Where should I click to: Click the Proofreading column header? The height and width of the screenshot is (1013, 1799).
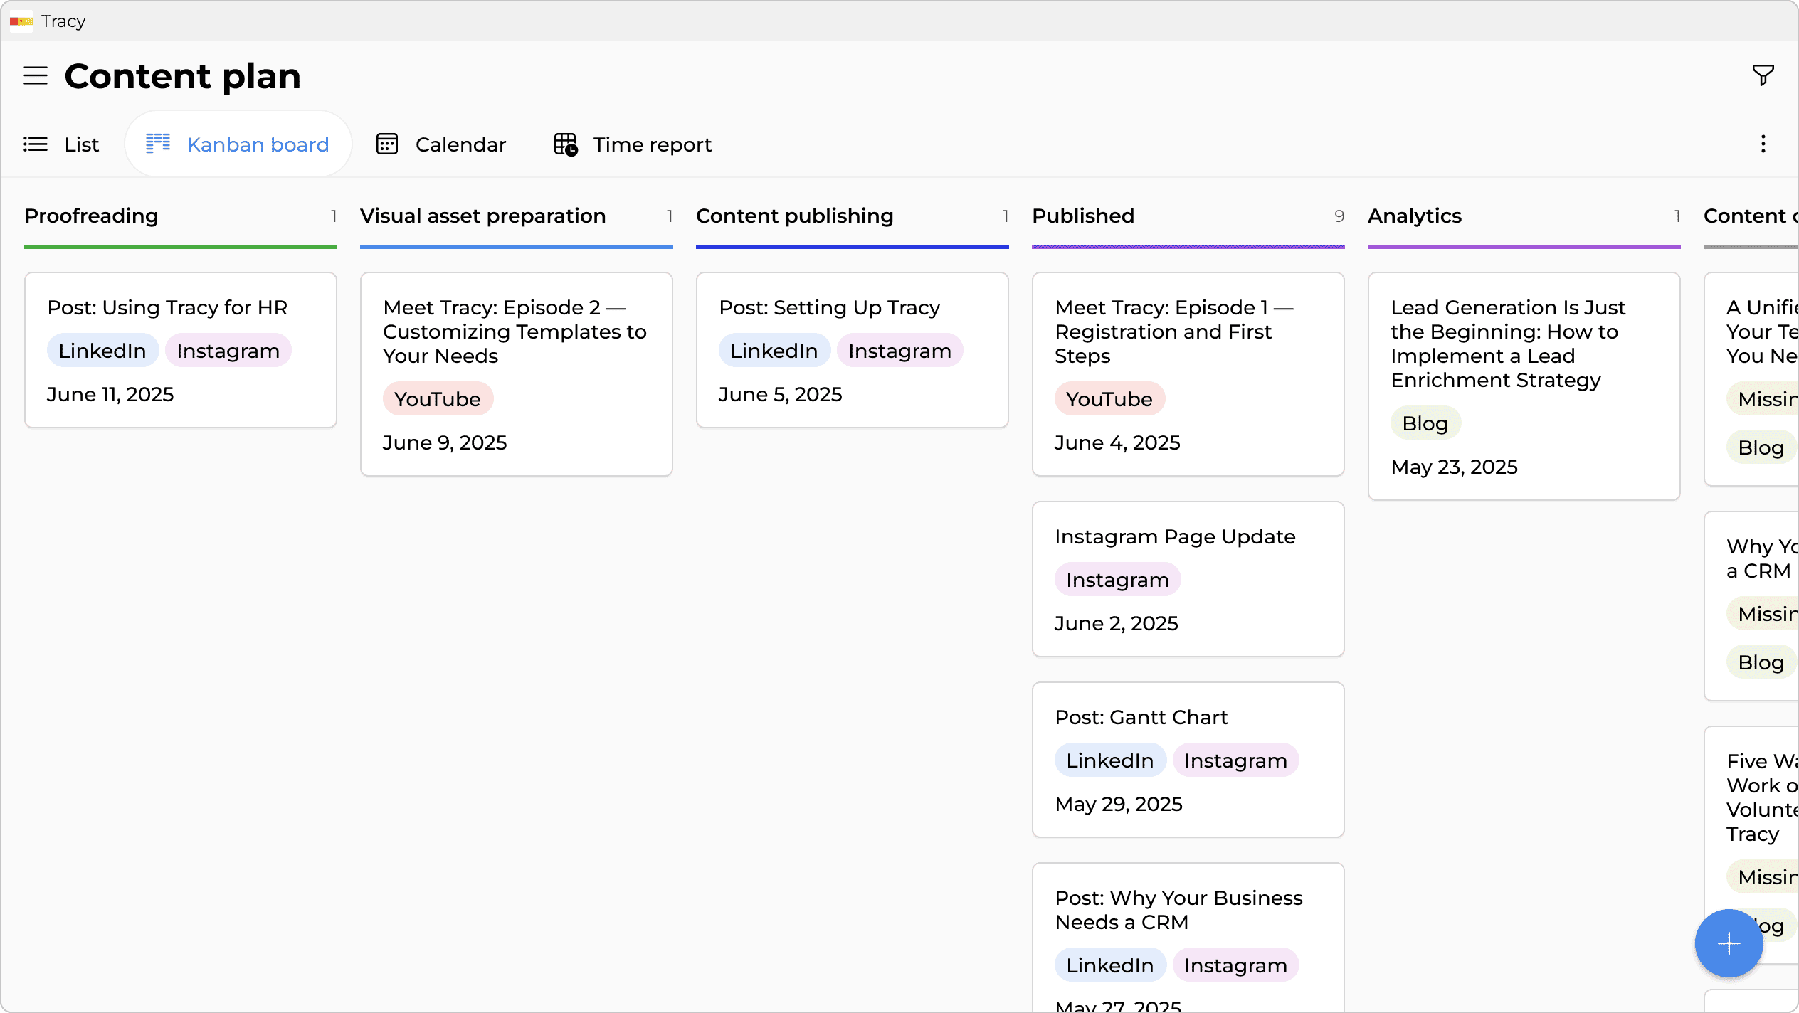point(91,216)
